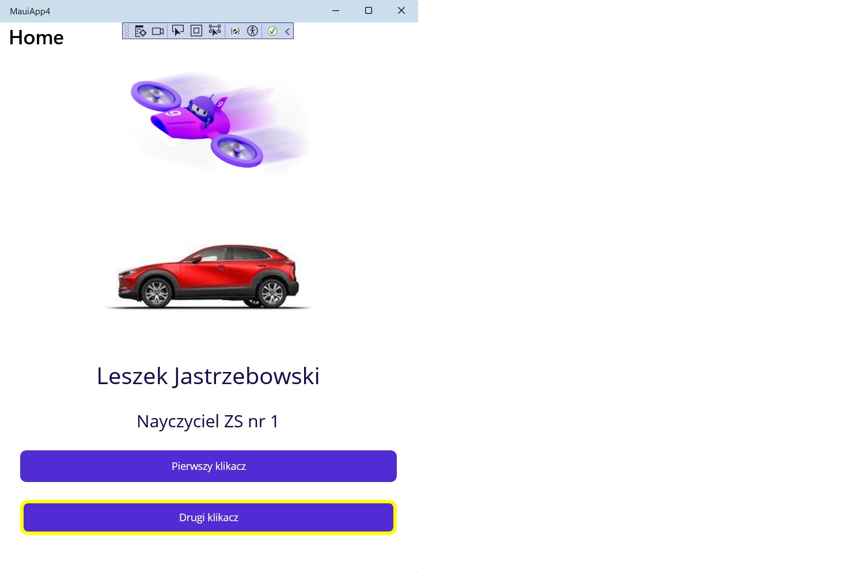Toggle Display Layout Adorners square icon
Screen dimensions: 842x573
[x=196, y=31]
